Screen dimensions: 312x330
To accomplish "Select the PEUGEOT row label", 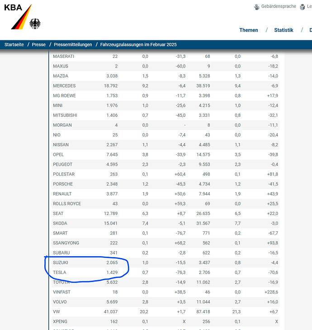I will pos(63,164).
